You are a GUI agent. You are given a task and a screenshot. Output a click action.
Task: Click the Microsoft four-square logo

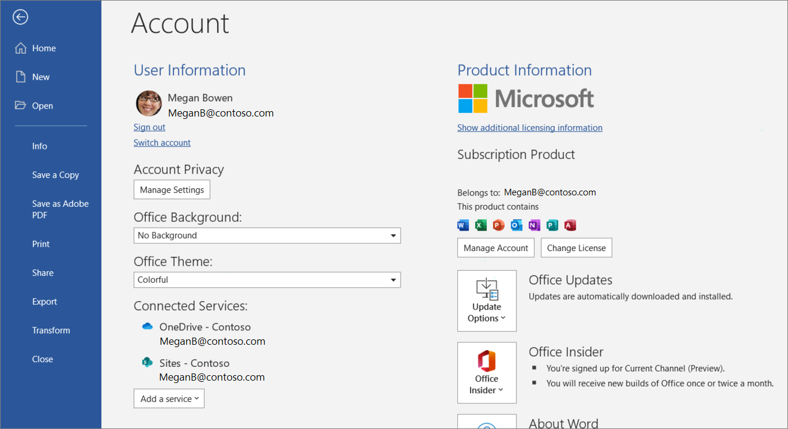point(473,98)
